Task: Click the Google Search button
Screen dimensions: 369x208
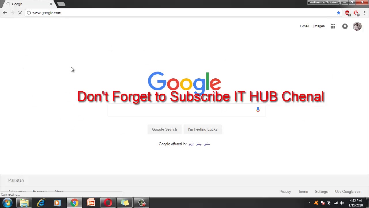Action: tap(164, 129)
